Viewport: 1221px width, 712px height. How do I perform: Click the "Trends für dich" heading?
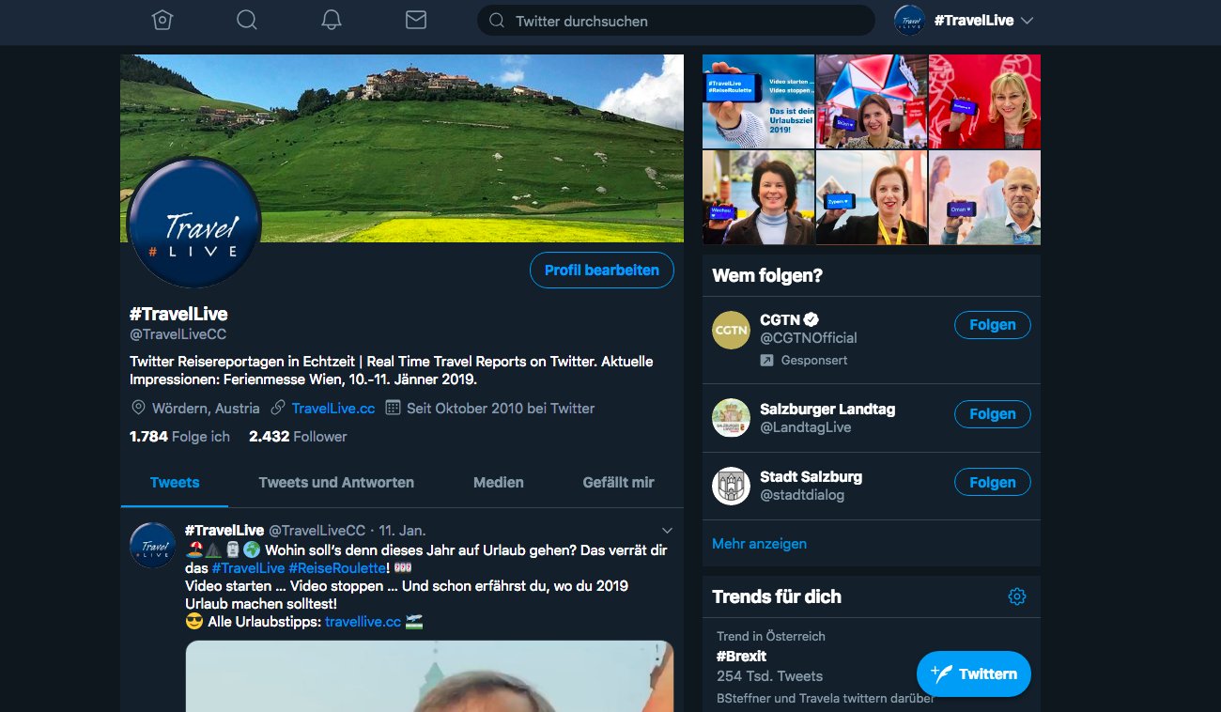pos(777,596)
